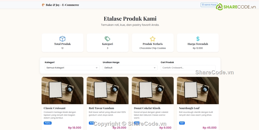Click the Roti badge on Sourdough Loaf
Image resolution: width=259 pixels, height=130 pixels.
point(182,123)
